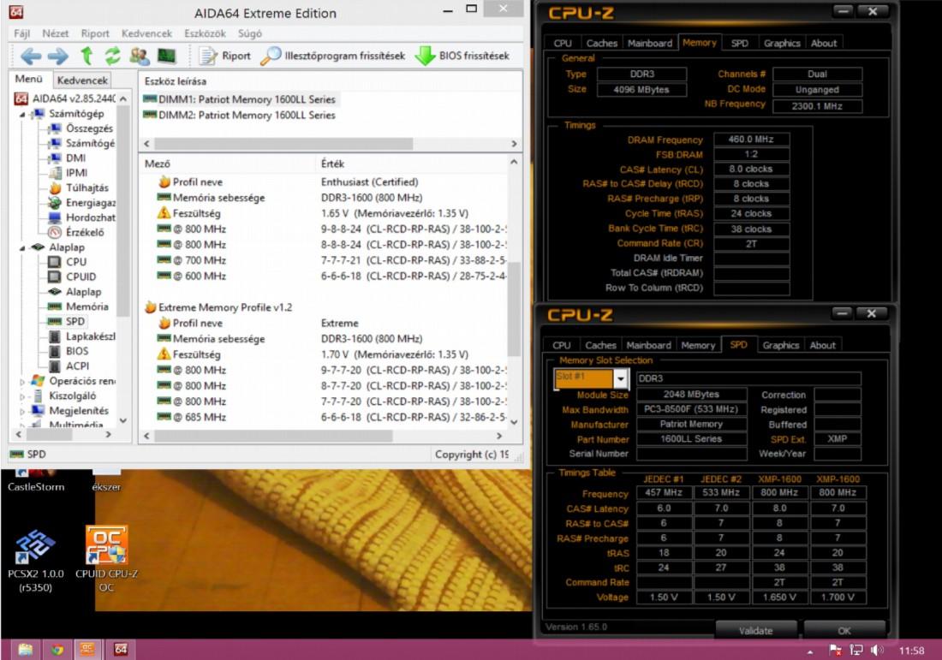942x660 pixels.
Task: Open Chrome from the taskbar
Action: (57, 649)
